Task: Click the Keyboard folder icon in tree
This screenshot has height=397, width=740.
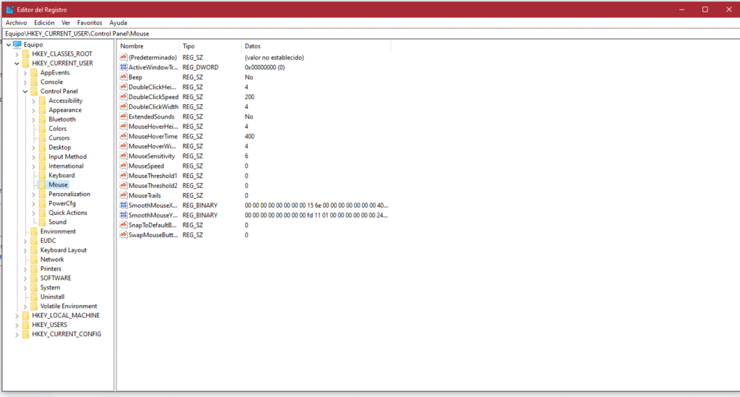Action: point(43,176)
